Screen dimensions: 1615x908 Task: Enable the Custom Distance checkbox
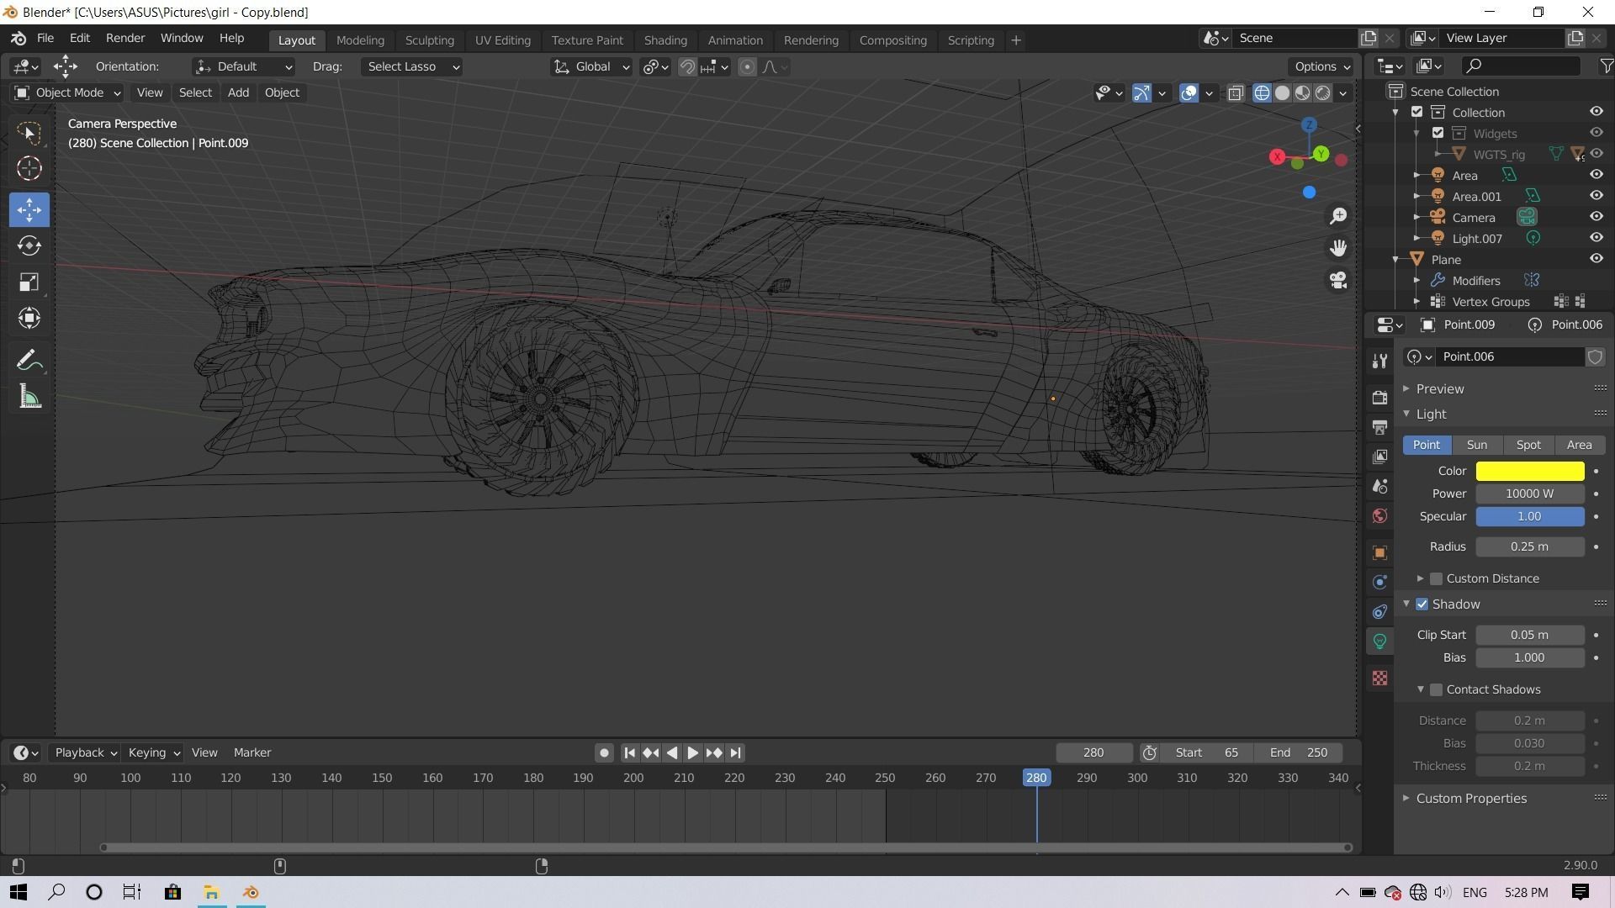[x=1436, y=579]
